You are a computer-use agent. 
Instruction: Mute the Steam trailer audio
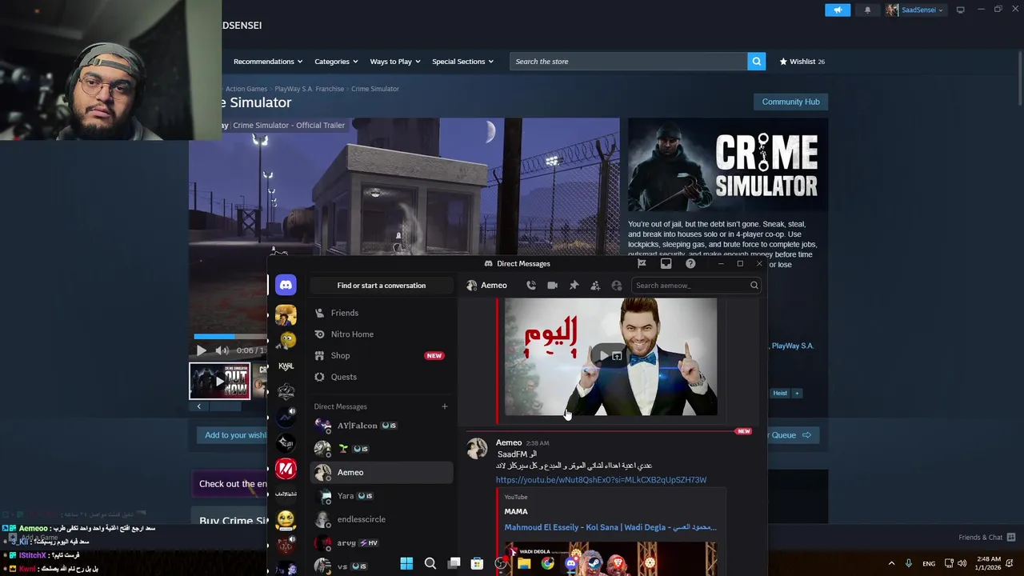tap(222, 350)
